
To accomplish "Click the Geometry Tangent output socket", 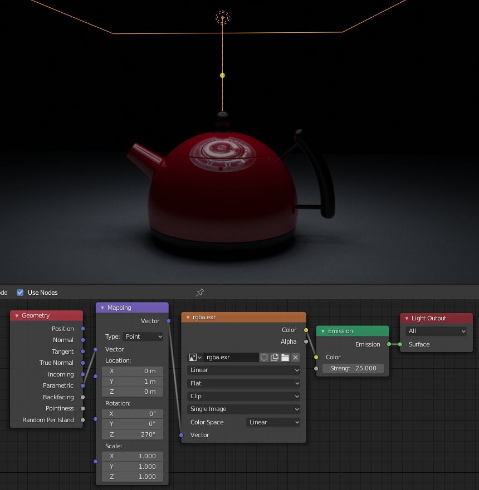I will coord(83,352).
